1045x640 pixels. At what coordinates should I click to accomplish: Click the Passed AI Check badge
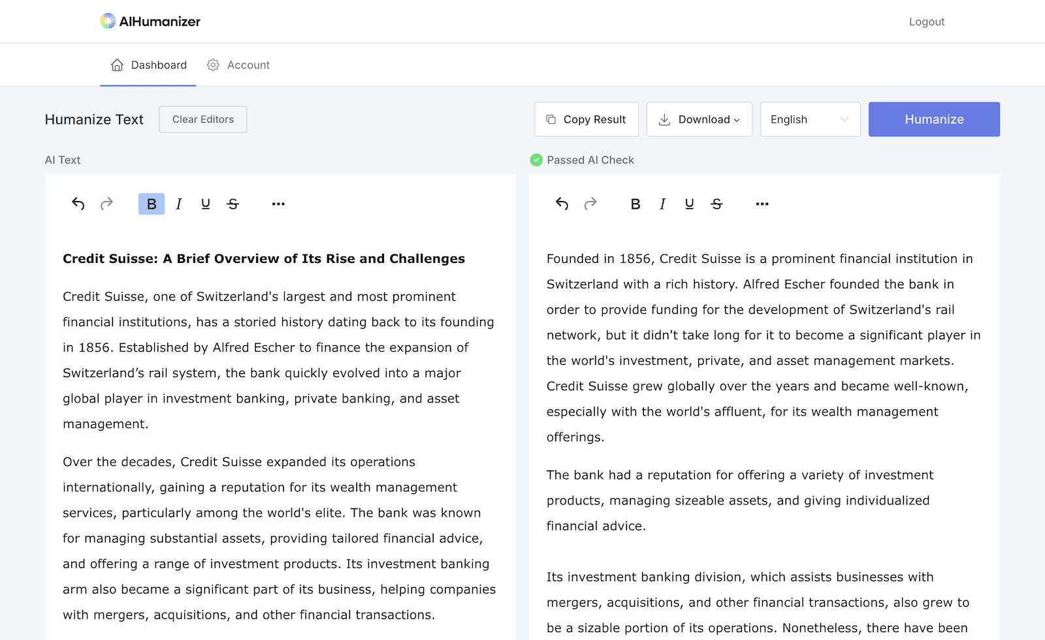pos(581,160)
